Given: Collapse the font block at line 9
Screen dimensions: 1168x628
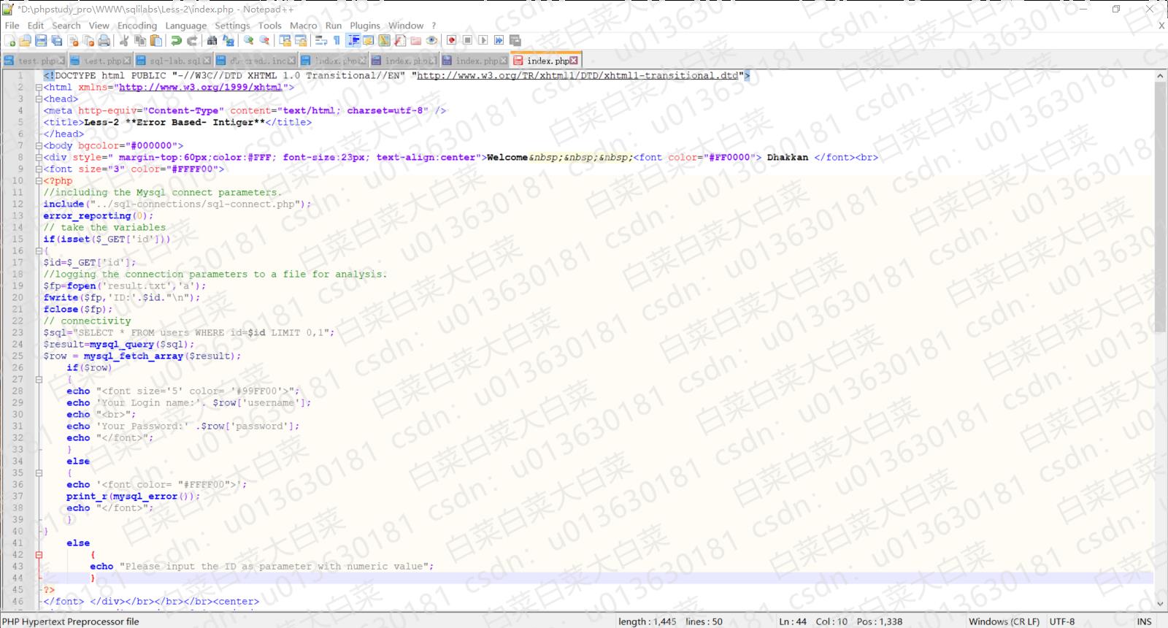Looking at the screenshot, I should [39, 169].
